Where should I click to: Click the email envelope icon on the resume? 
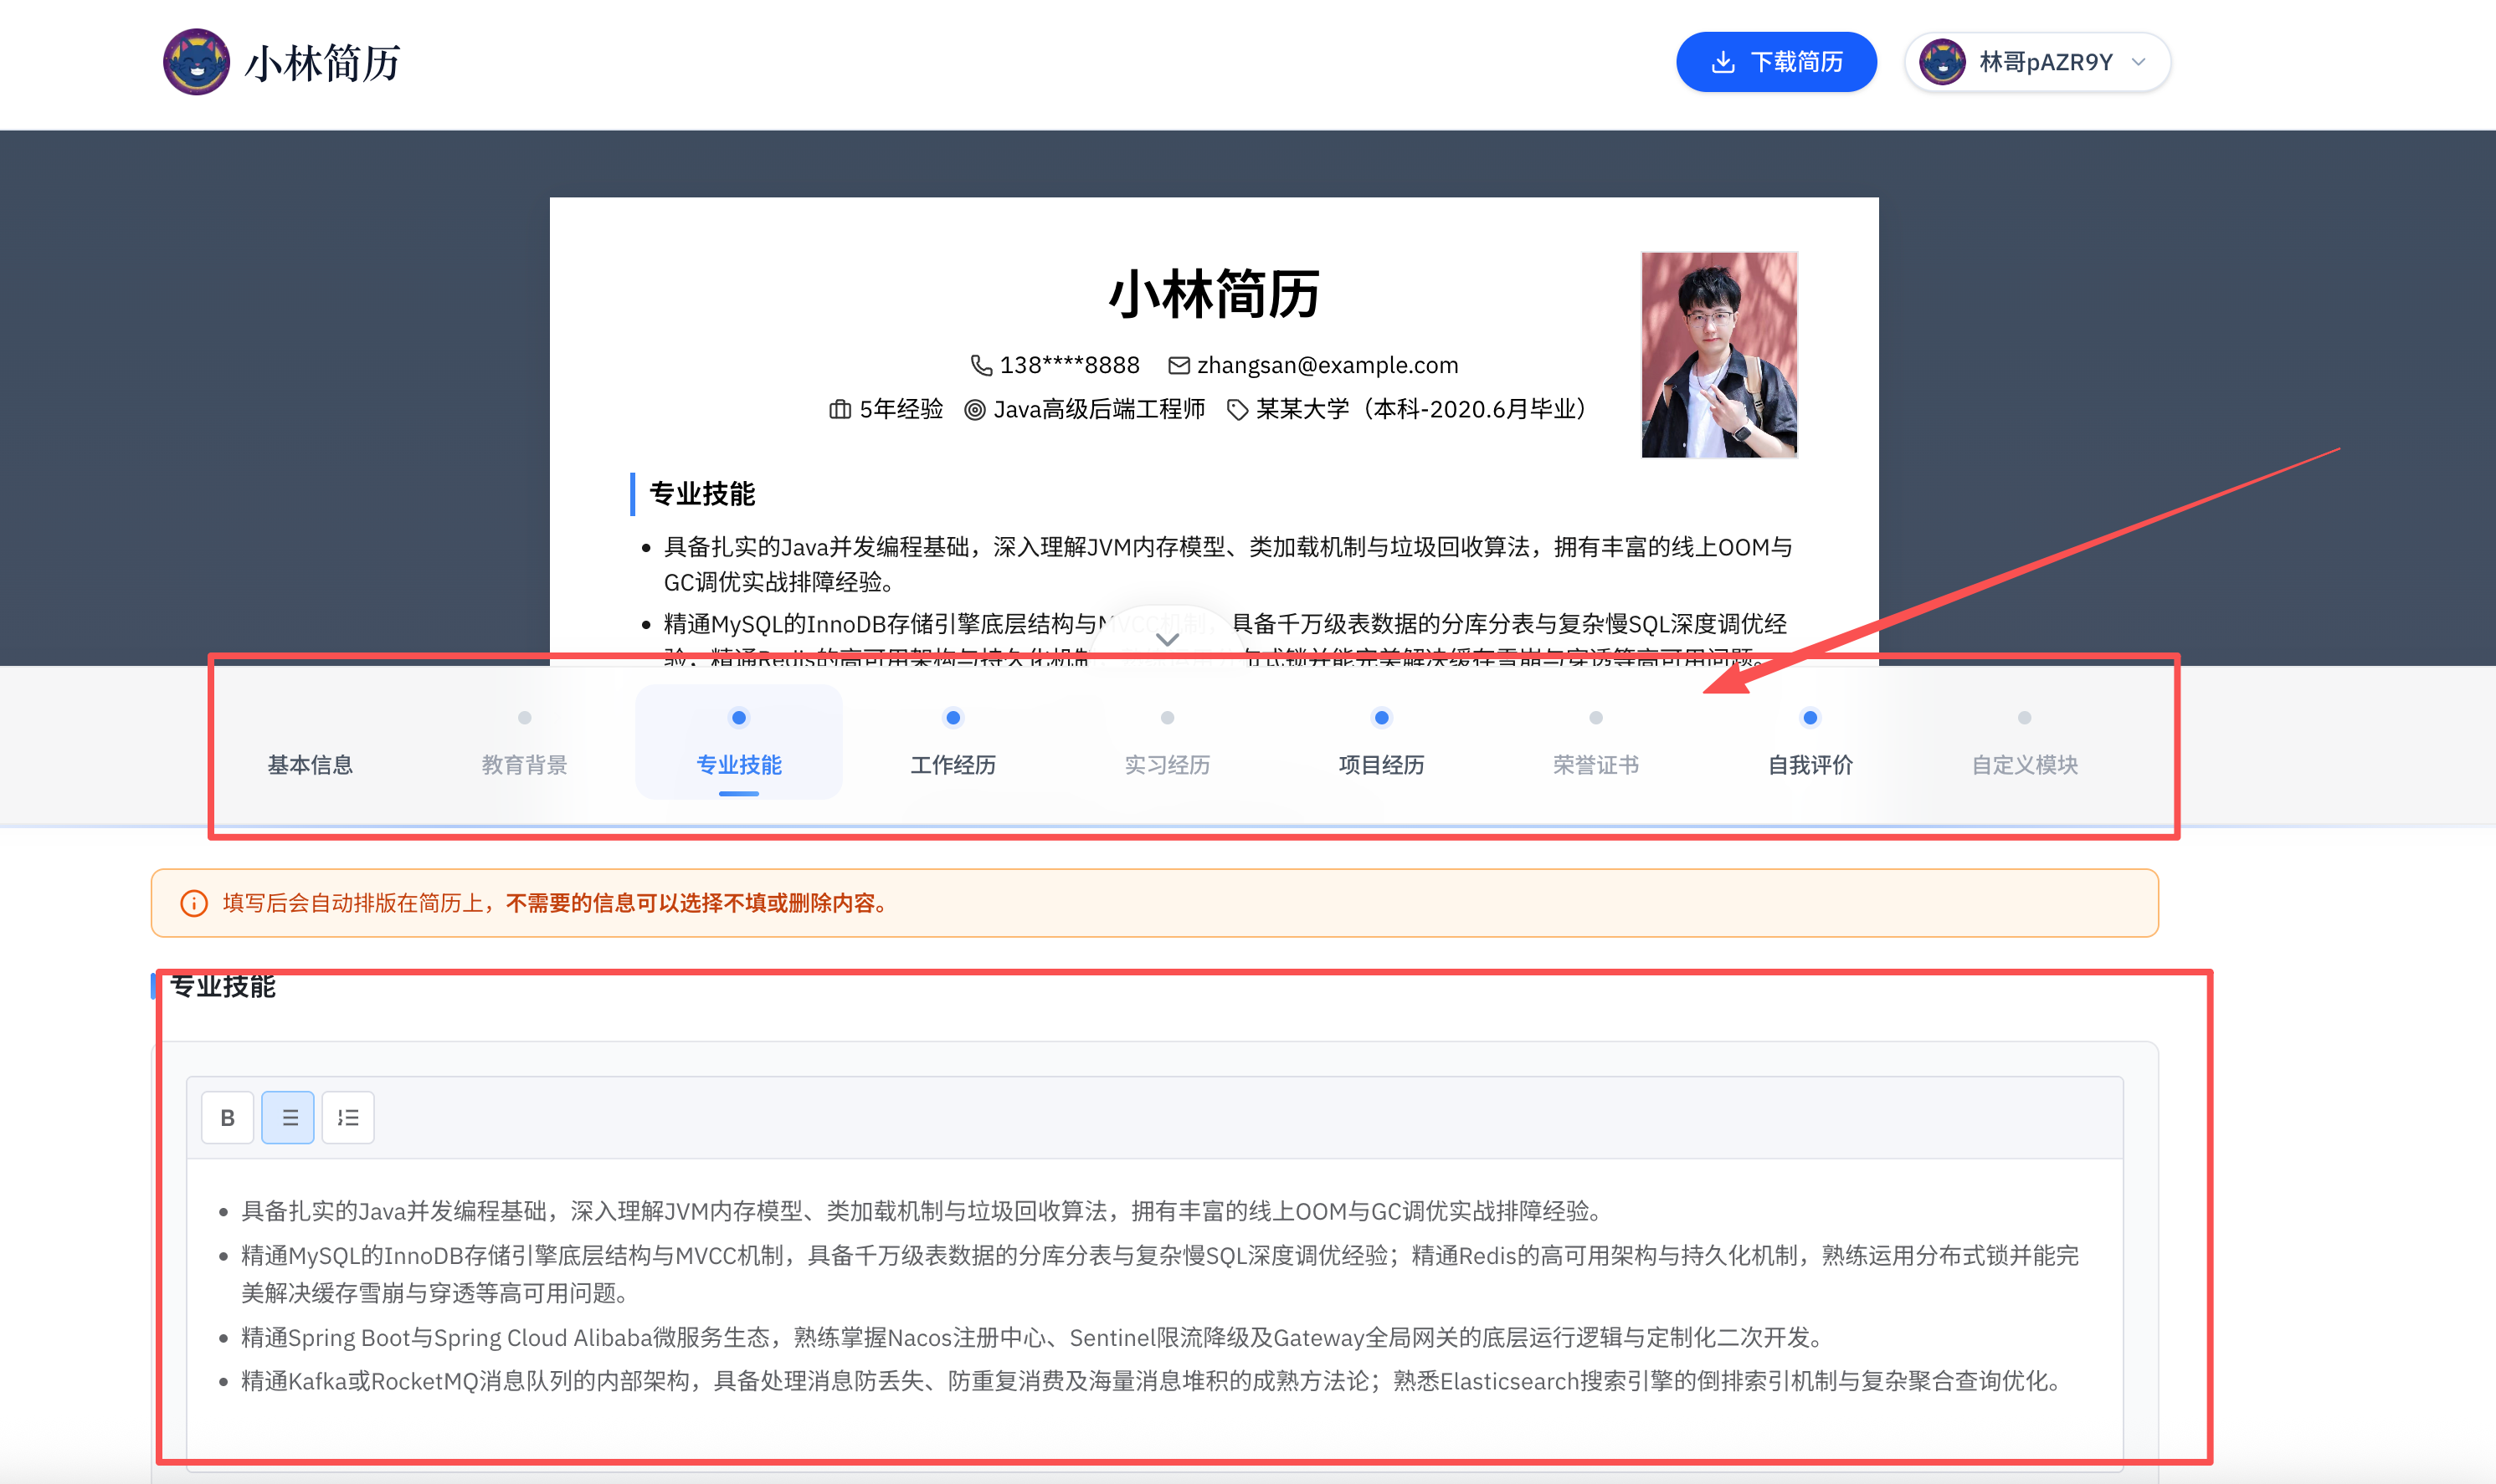point(1179,366)
